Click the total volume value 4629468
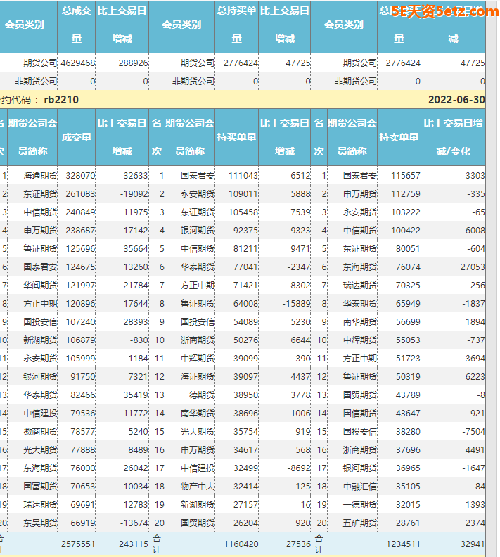 78,63
